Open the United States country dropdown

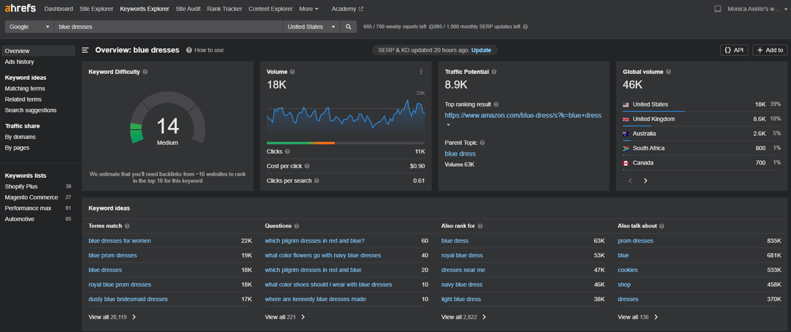coord(312,27)
